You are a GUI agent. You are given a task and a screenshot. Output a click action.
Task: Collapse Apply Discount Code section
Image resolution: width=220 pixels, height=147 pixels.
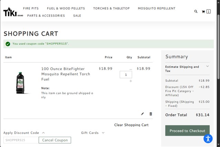(24, 133)
